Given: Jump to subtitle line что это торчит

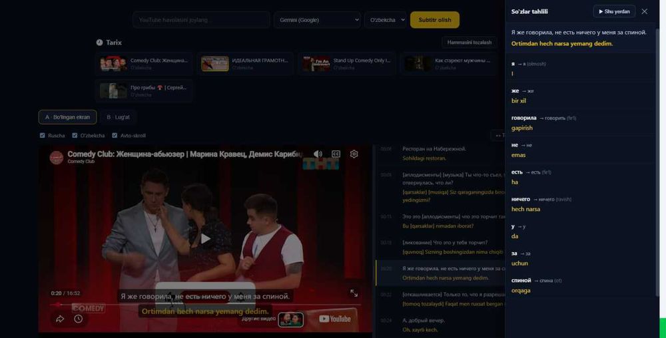Looking at the screenshot, I should (453, 216).
